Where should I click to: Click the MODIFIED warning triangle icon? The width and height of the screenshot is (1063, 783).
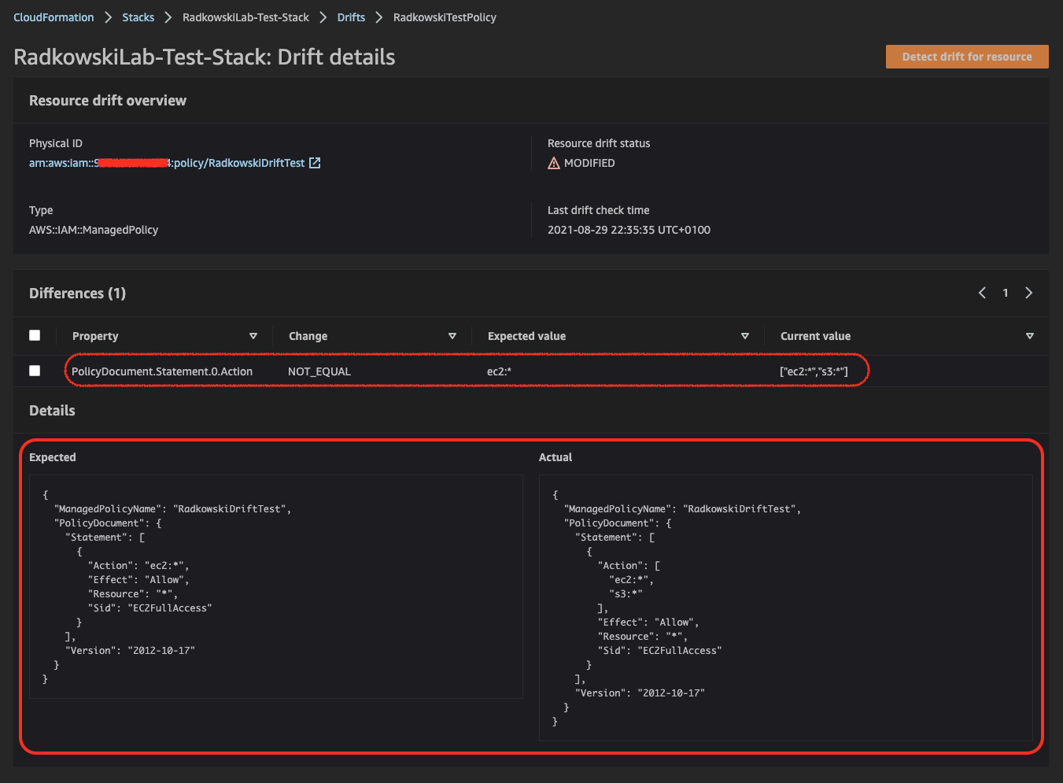(554, 163)
